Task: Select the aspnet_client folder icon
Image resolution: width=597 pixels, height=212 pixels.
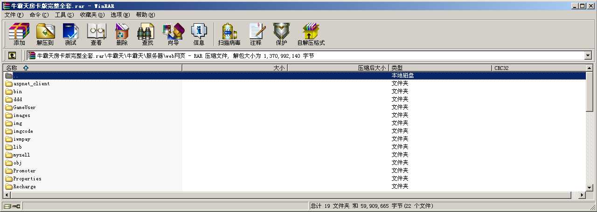Action: pos(8,84)
